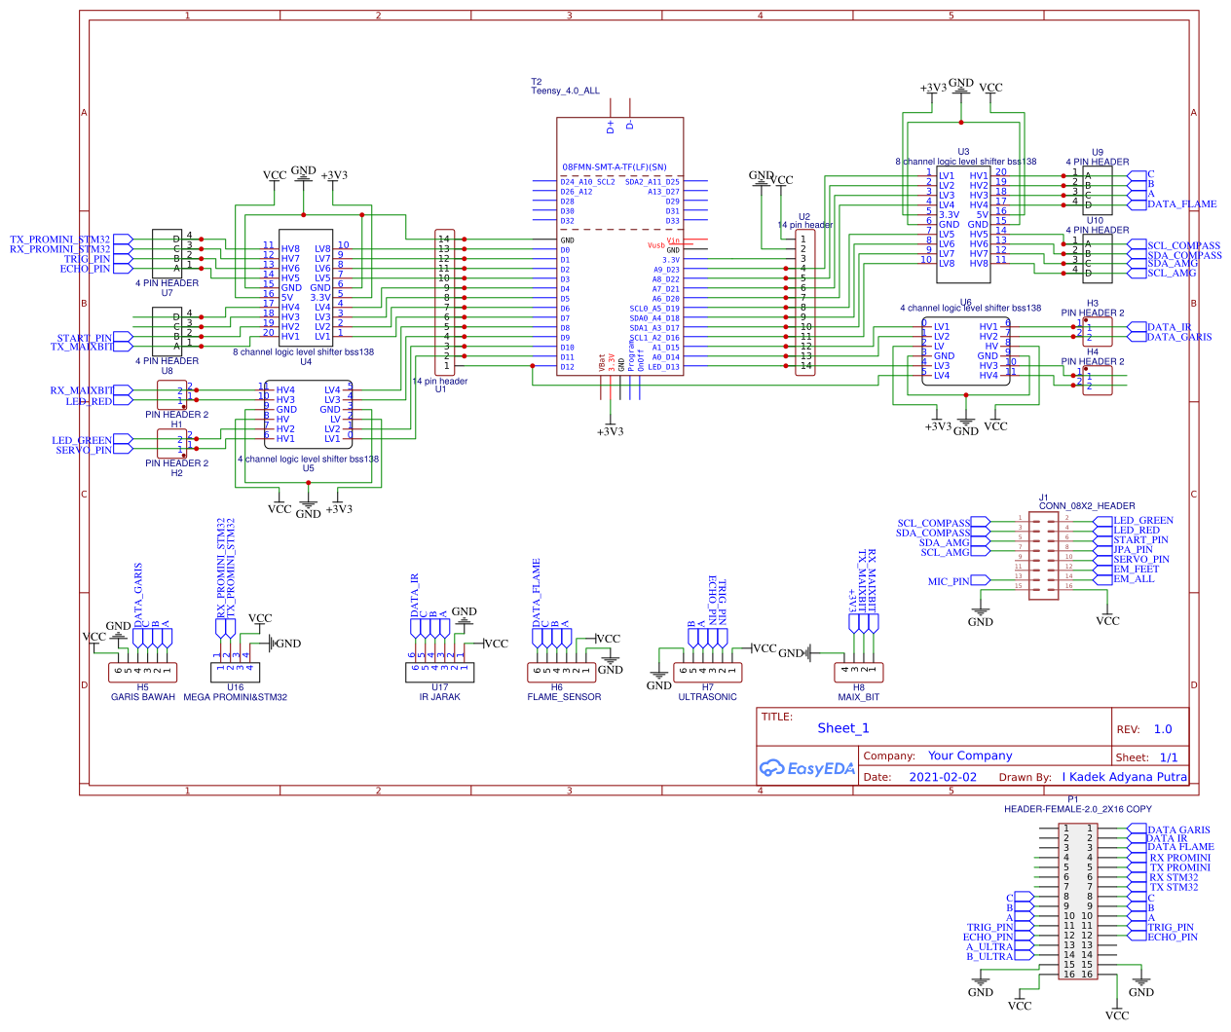1231x1032 pixels.
Task: Select the ULTRASONIC header H7
Action: 708,672
